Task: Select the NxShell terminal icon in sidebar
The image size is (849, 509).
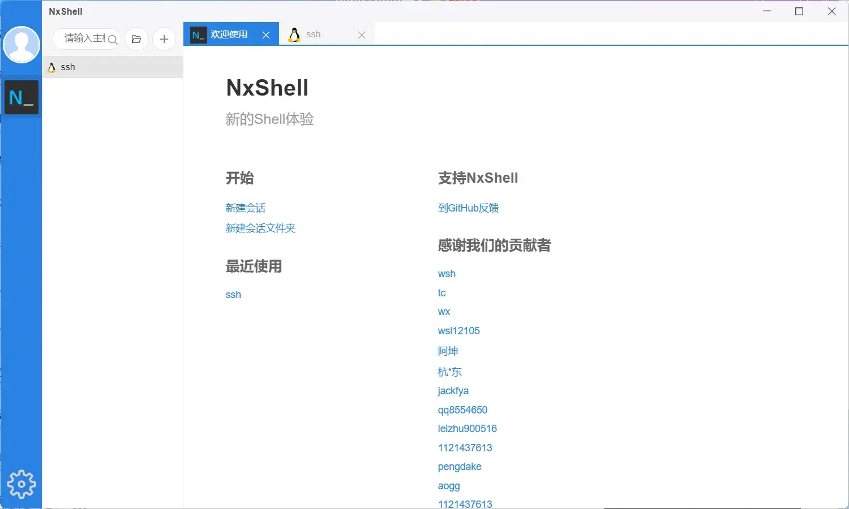Action: [x=22, y=97]
